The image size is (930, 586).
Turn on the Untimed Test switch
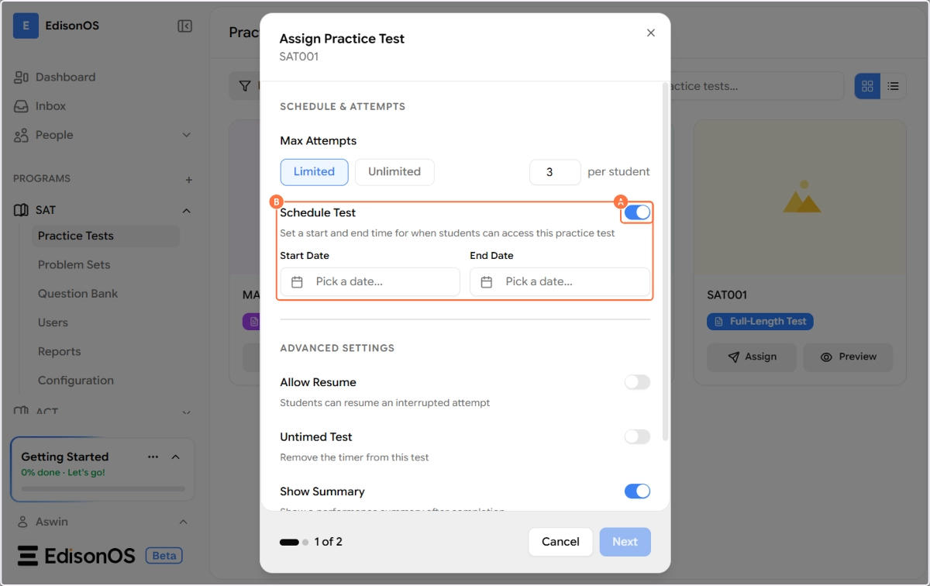click(x=637, y=437)
